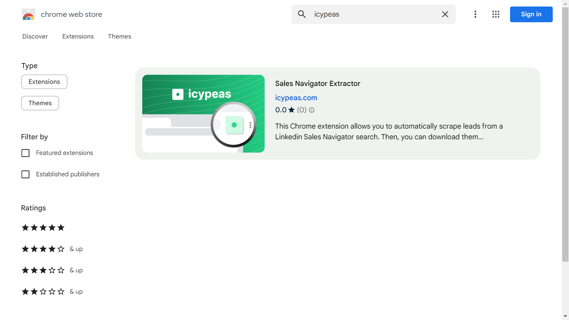Open the Discover tab

(x=35, y=36)
